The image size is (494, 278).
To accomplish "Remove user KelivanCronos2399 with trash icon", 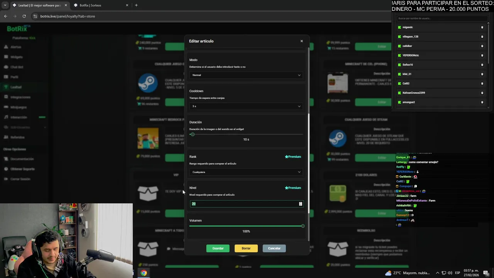I will point(482,93).
